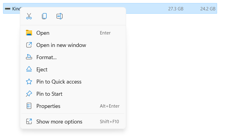229x136 pixels.
Task: Choose Format... from the menu
Action: click(46, 57)
